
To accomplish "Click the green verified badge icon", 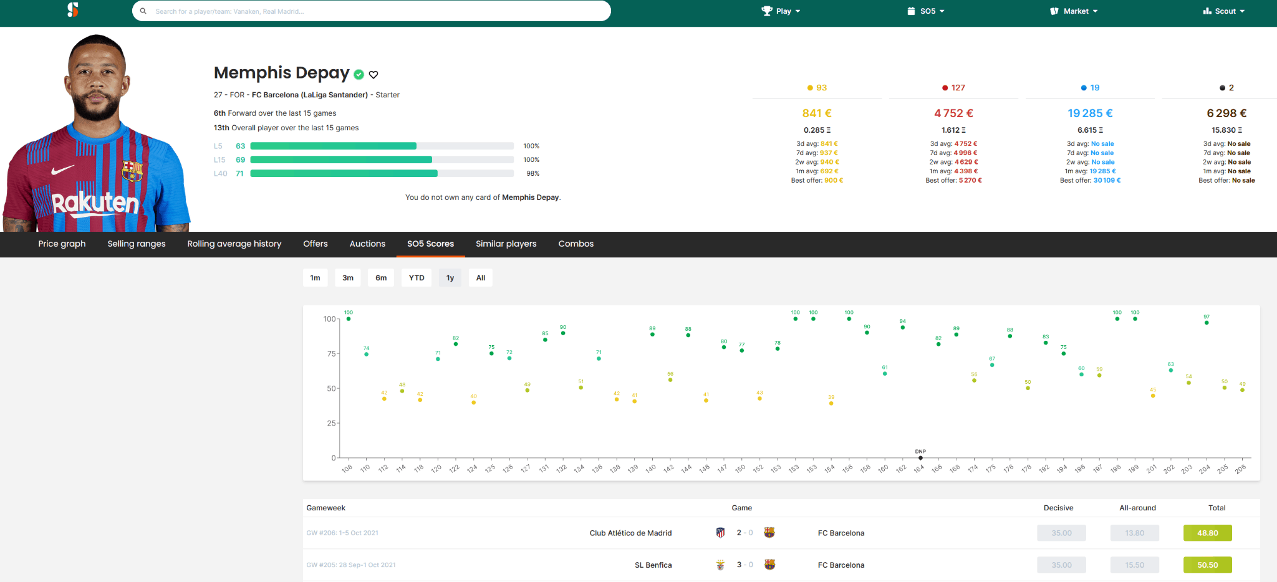I will pos(359,75).
